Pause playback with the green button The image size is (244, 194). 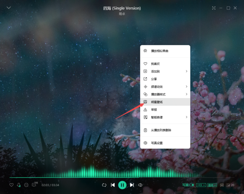pos(122,185)
